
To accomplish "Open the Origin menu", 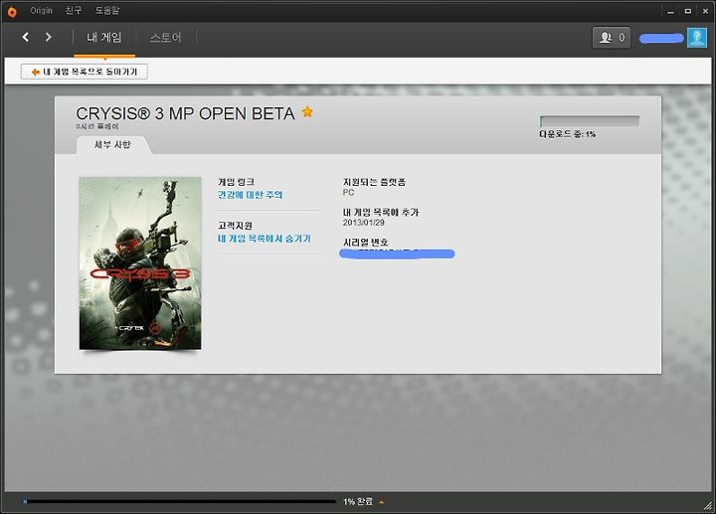I will click(41, 11).
